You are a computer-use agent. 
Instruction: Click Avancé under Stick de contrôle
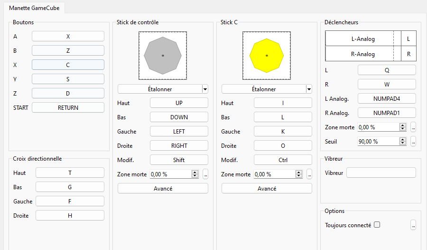163,188
